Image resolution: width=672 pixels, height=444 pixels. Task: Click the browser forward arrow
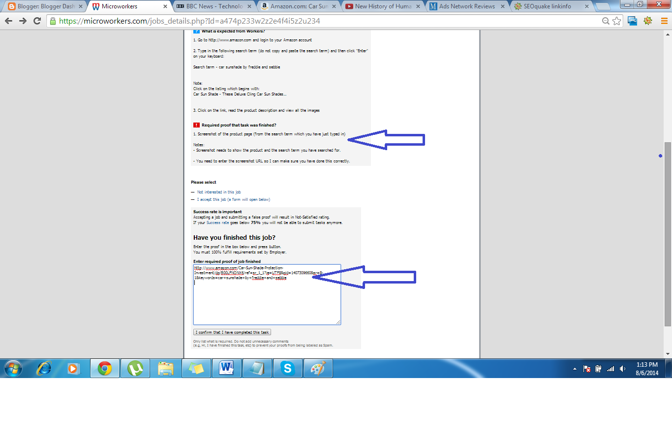23,21
